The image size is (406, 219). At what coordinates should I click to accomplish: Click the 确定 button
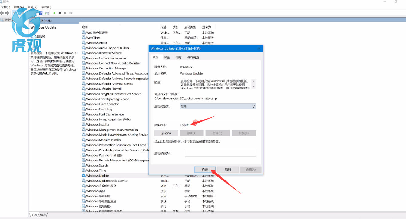coord(205,170)
